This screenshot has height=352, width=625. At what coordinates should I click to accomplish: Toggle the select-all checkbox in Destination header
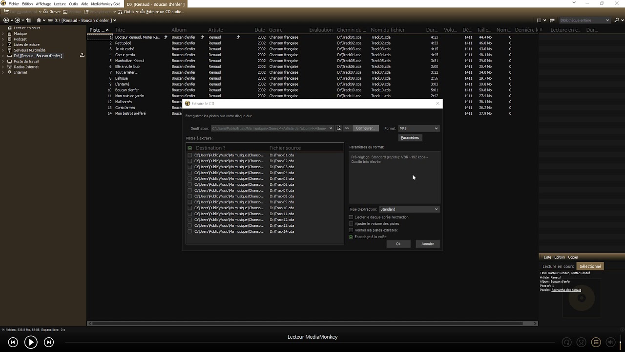click(190, 148)
